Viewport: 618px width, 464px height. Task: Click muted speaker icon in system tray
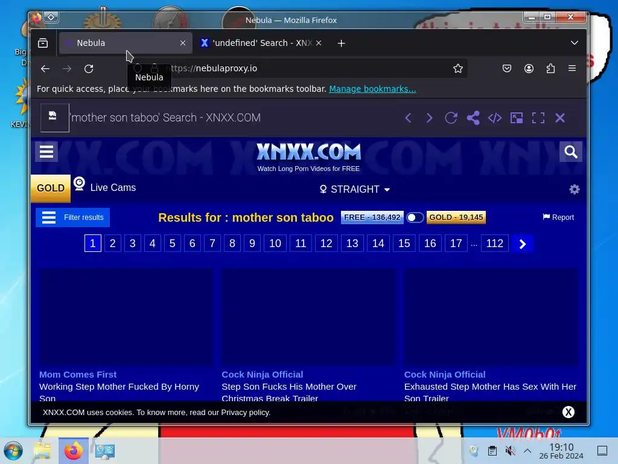(510, 451)
